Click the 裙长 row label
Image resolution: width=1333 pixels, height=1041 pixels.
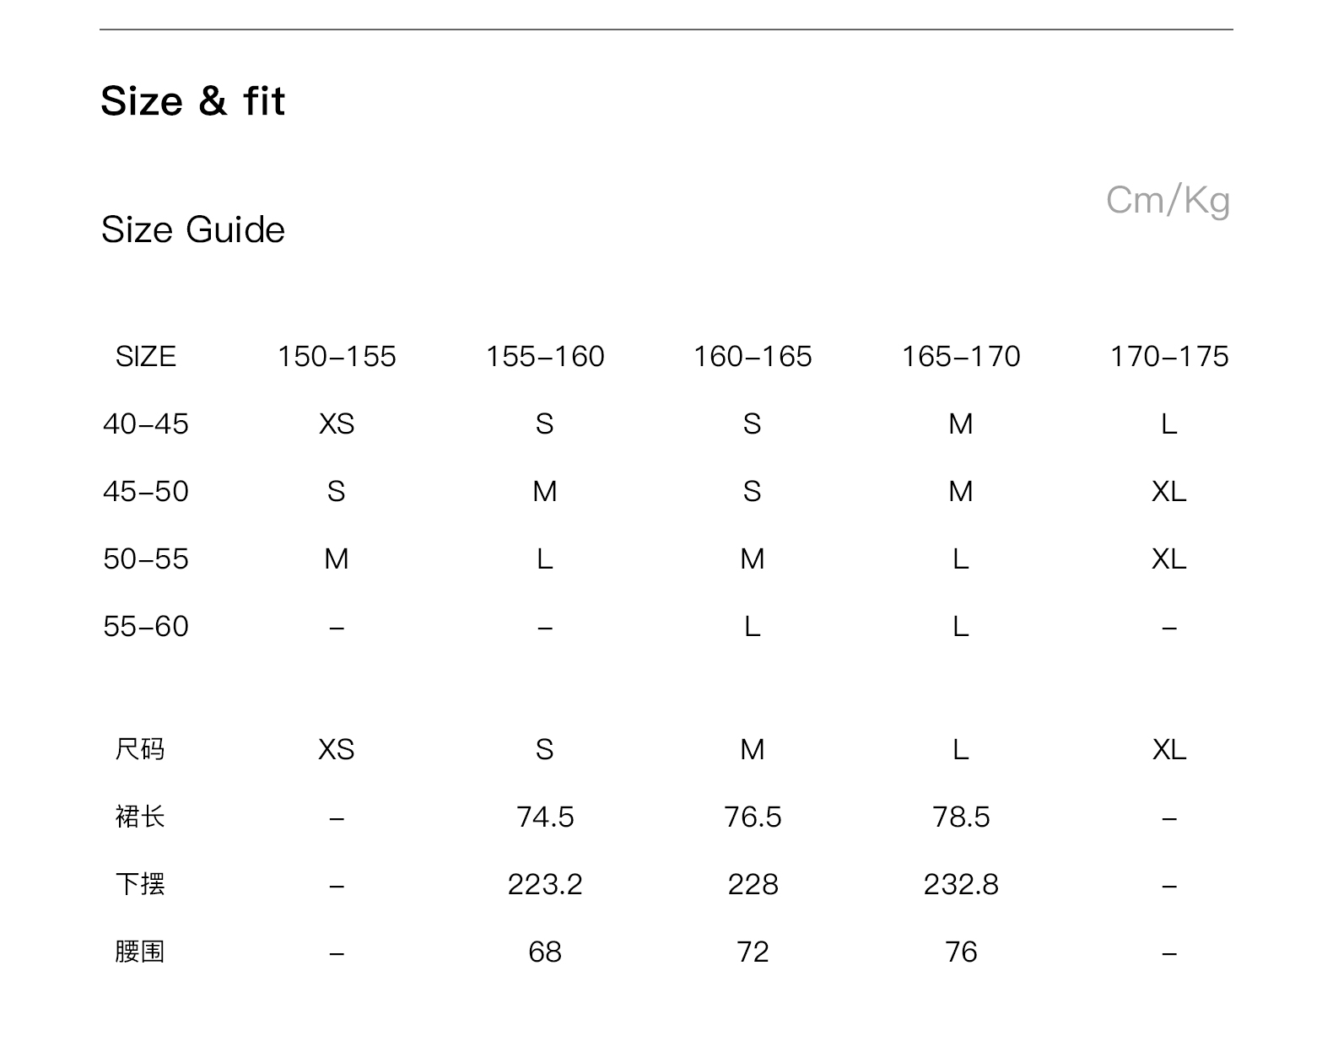pos(140,817)
